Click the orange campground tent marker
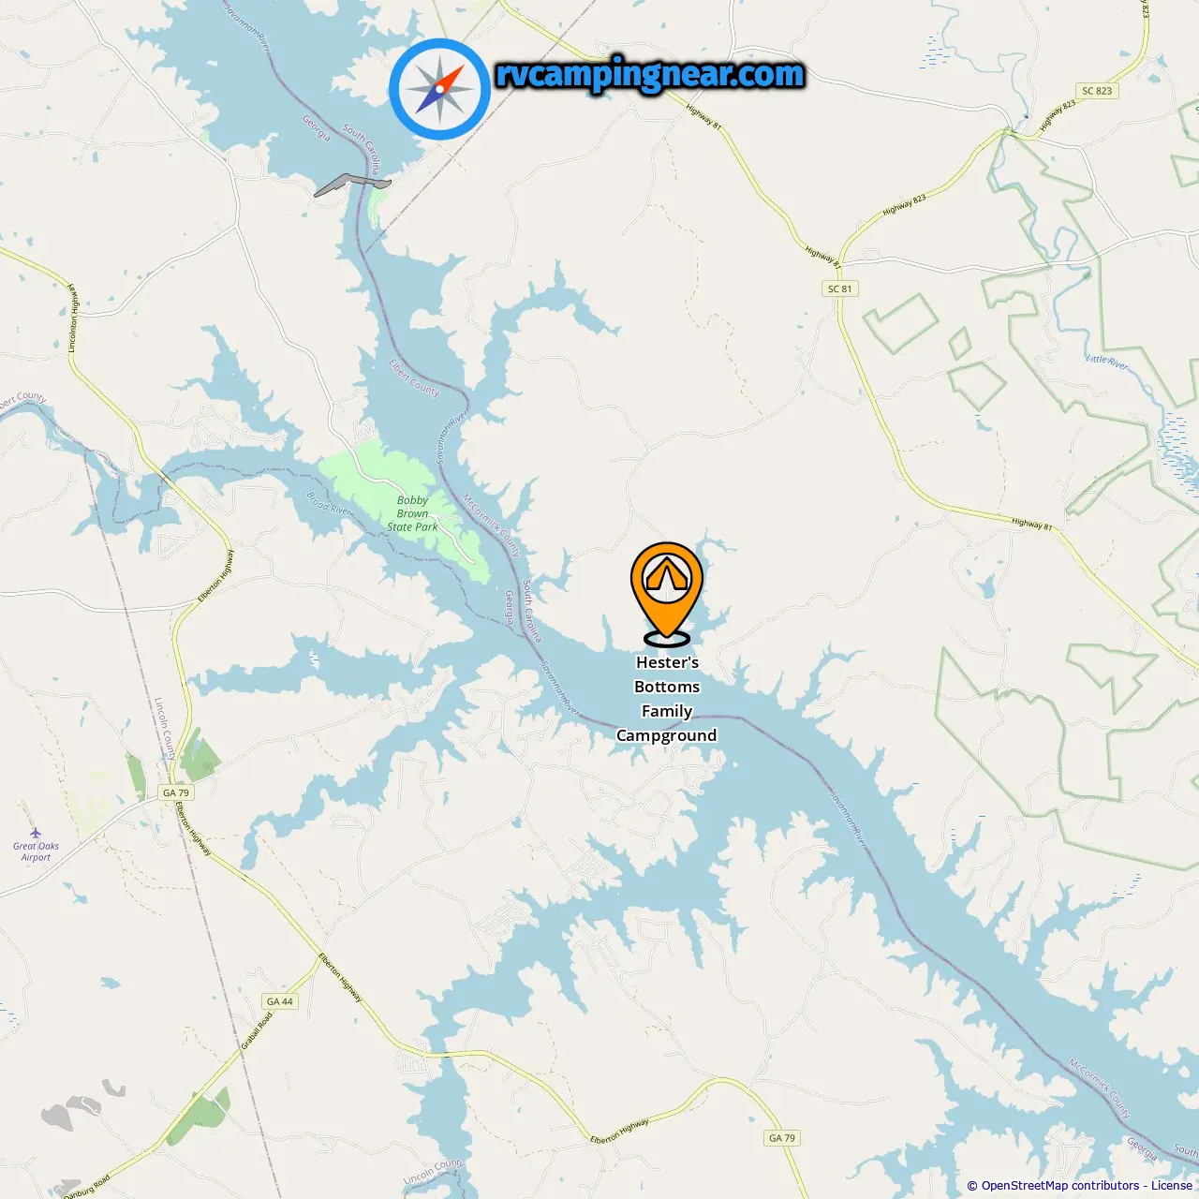Image resolution: width=1199 pixels, height=1199 pixels. (x=667, y=594)
